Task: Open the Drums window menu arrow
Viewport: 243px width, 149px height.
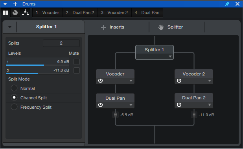Action: (x=5, y=4)
